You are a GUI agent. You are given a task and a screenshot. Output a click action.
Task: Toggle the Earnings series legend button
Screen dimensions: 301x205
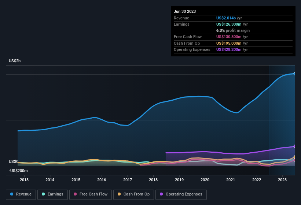52,194
